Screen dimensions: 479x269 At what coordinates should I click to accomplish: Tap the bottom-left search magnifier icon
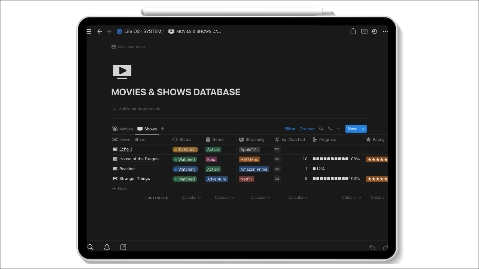pos(90,247)
